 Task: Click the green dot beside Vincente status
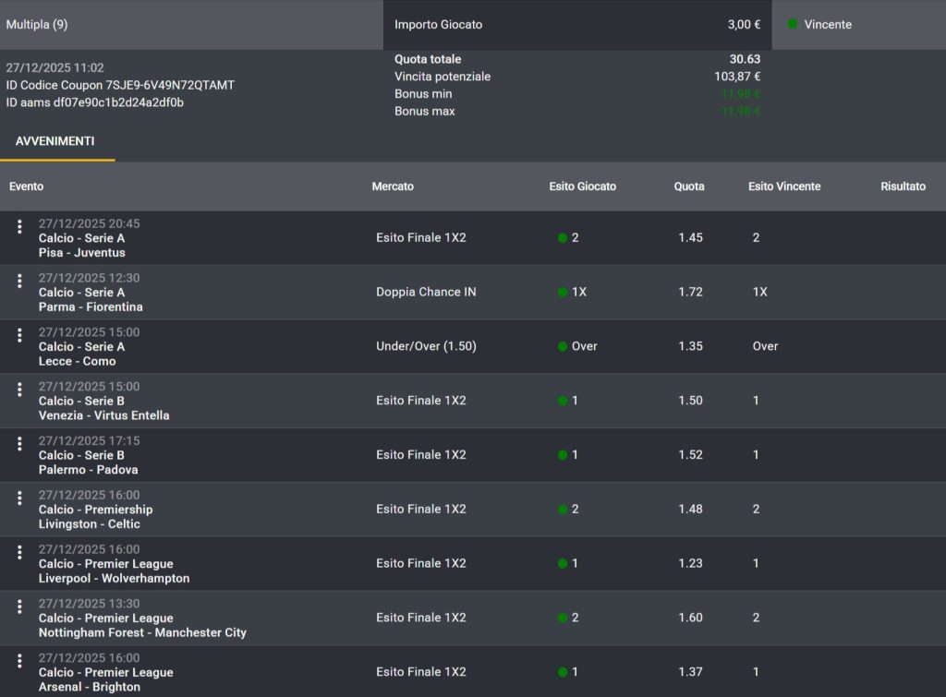click(793, 24)
